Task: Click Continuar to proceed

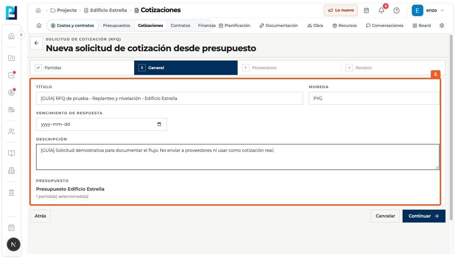Action: [x=424, y=216]
